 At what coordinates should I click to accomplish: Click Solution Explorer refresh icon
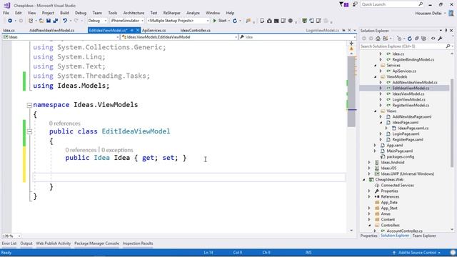(x=409, y=39)
